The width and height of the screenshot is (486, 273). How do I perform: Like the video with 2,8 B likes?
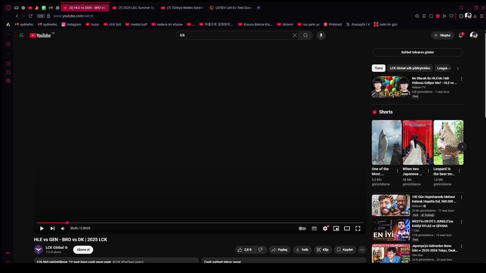[245, 250]
